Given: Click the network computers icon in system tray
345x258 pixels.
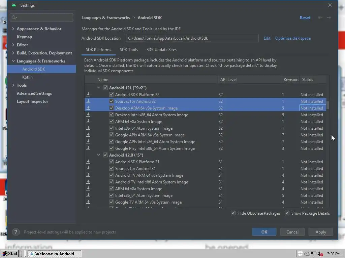Looking at the screenshot, I should [x=314, y=254].
